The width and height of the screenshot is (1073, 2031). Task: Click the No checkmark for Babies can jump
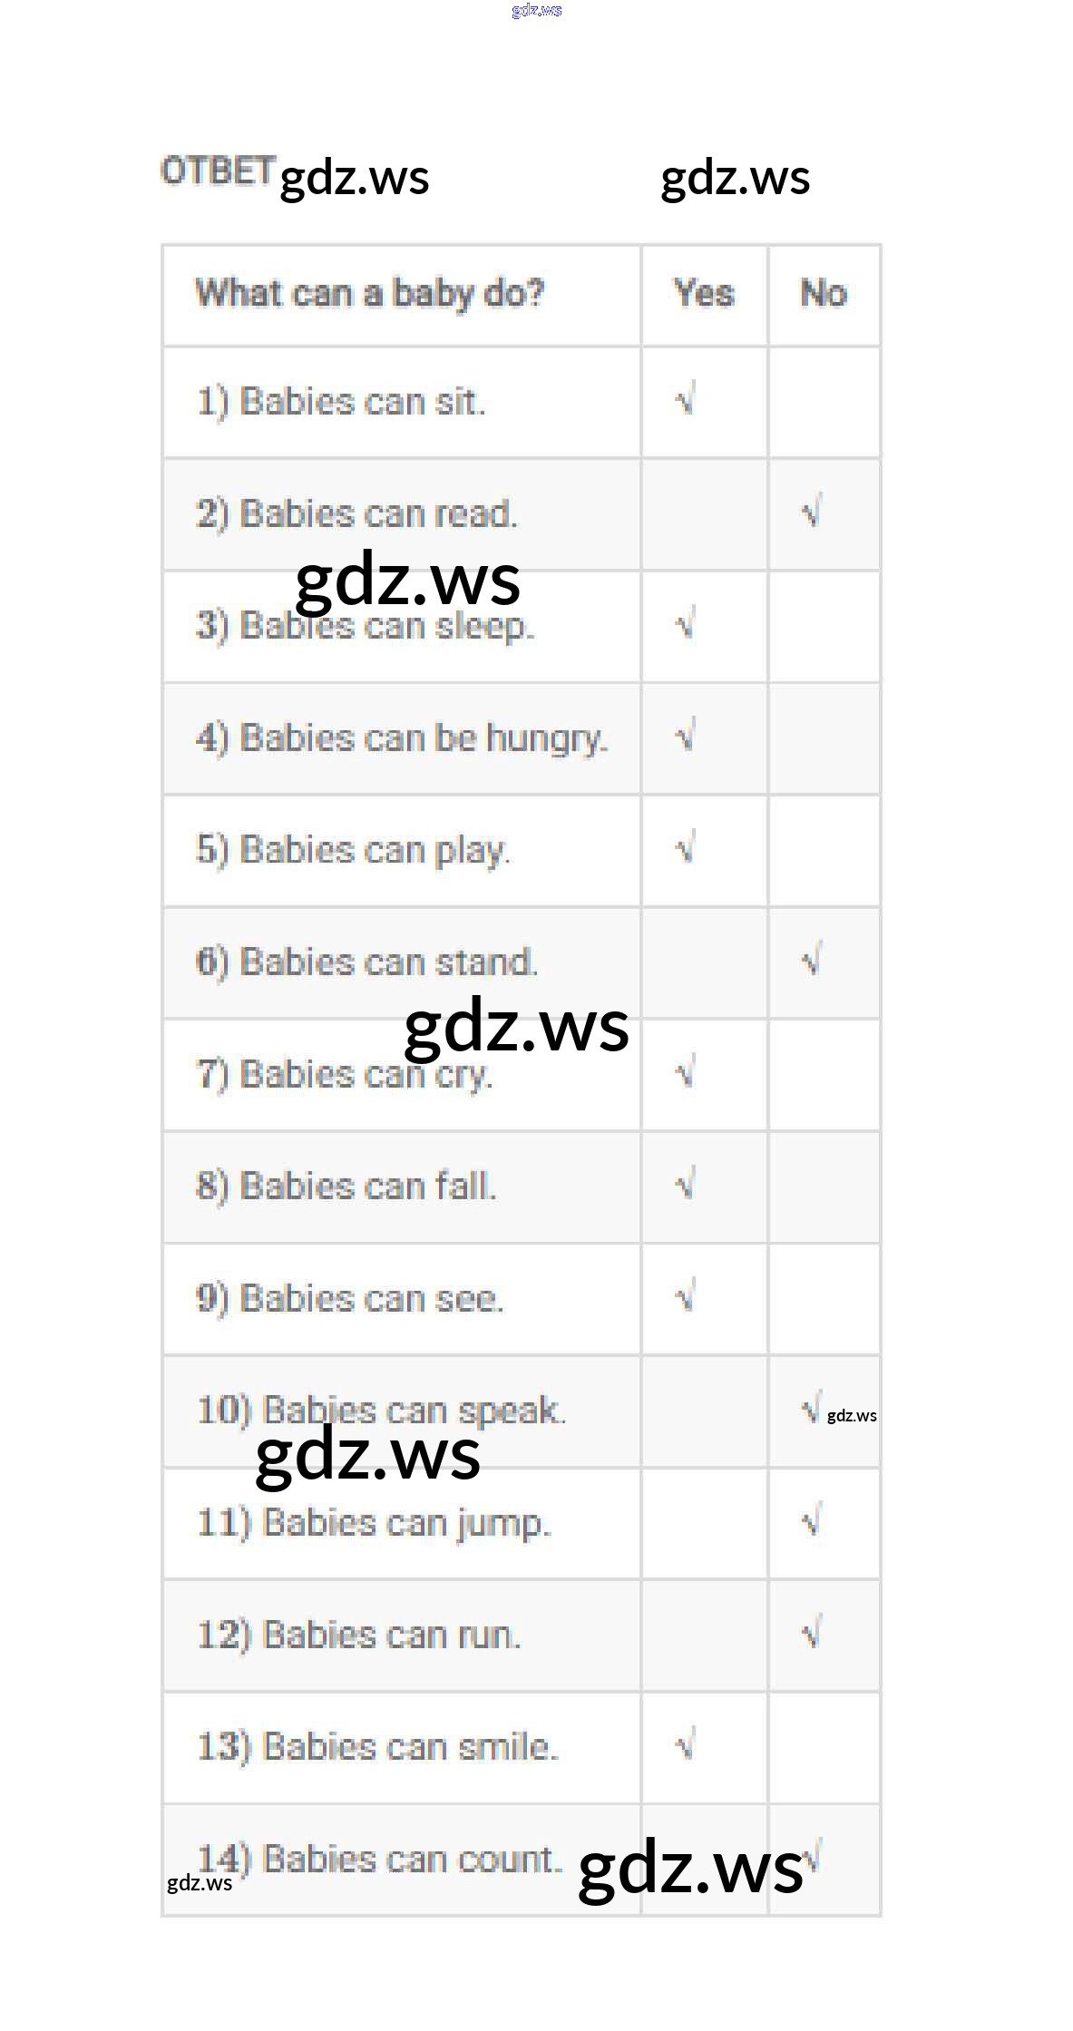tap(812, 1520)
